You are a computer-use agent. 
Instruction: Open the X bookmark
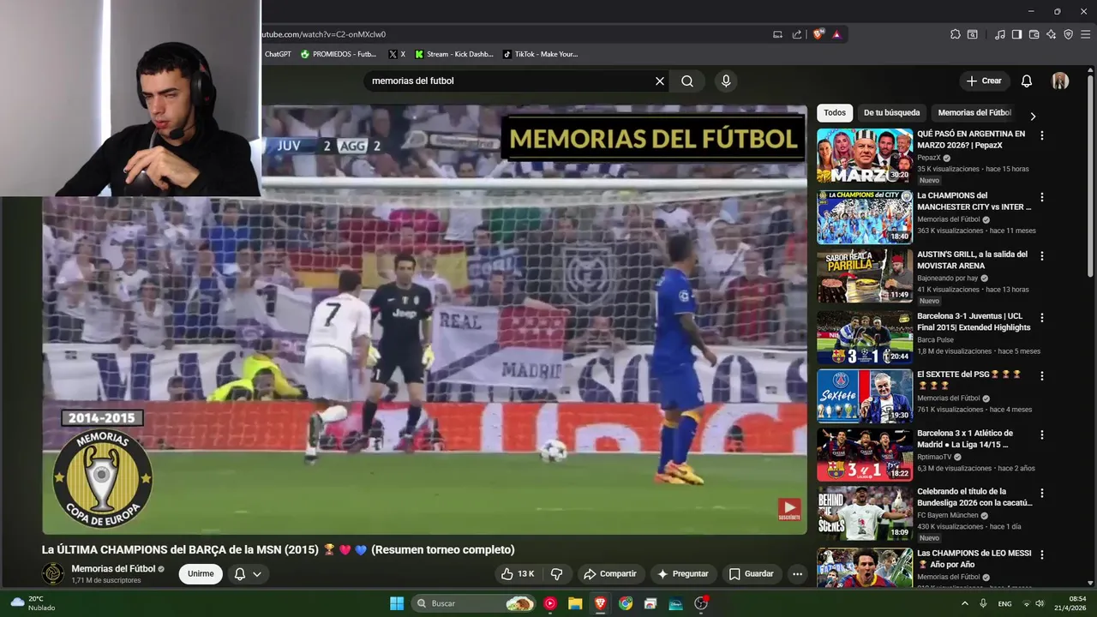pos(397,54)
